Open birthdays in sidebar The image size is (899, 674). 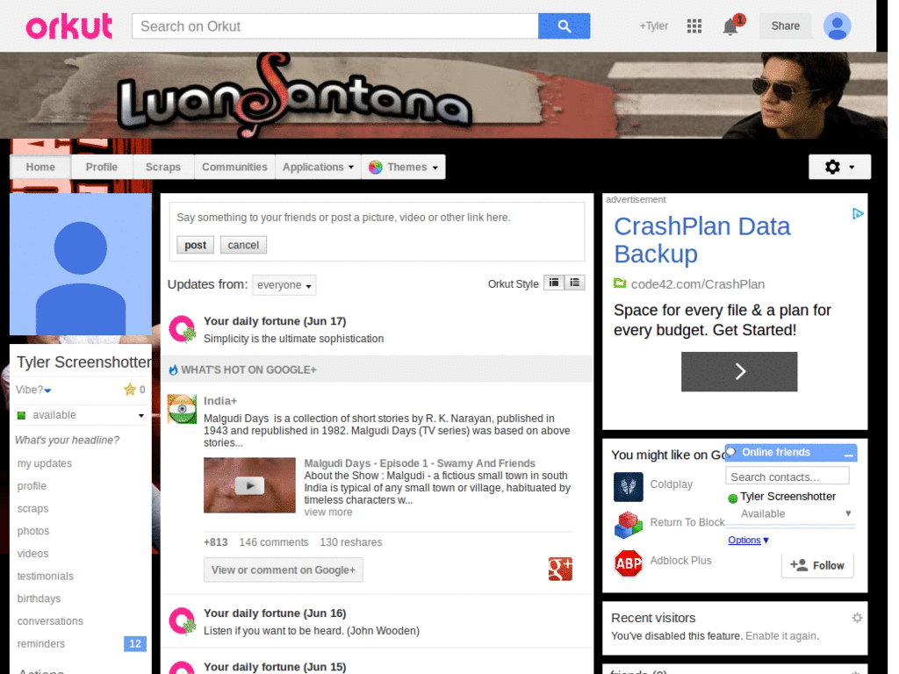pos(39,599)
